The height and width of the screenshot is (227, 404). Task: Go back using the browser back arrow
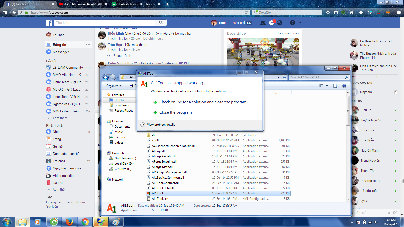[14, 12]
